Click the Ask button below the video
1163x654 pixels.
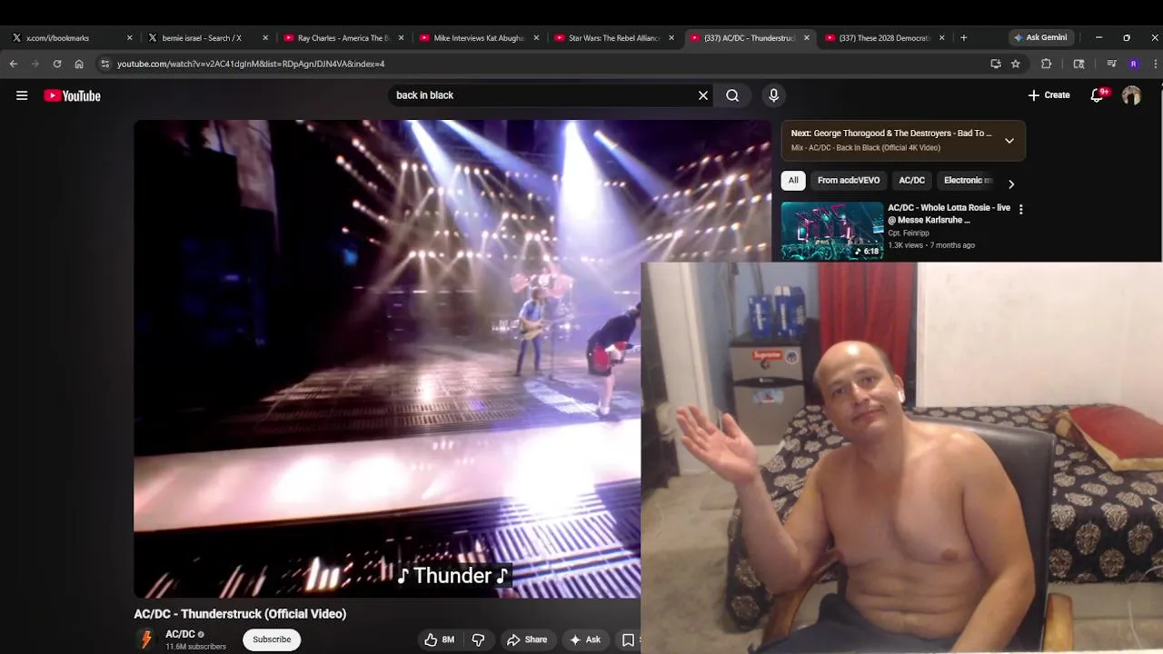pyautogui.click(x=585, y=639)
